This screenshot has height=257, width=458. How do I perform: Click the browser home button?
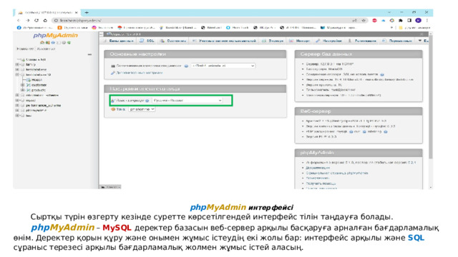[45, 21]
